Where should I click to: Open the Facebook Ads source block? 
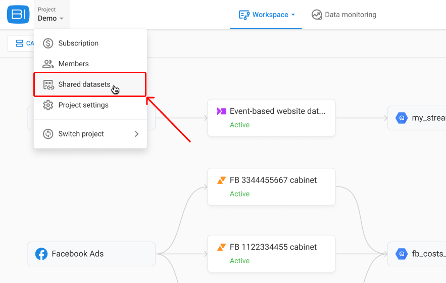click(91, 254)
